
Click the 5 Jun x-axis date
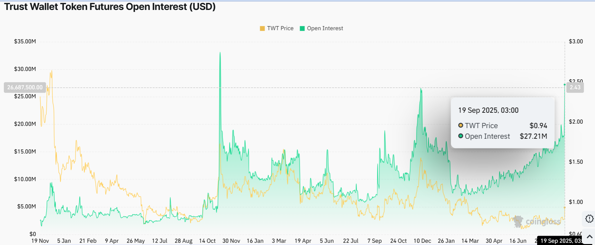(327, 241)
